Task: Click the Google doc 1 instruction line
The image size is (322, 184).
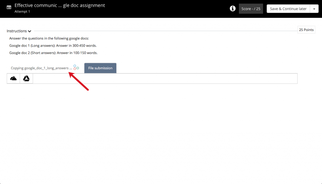Action: click(x=53, y=46)
